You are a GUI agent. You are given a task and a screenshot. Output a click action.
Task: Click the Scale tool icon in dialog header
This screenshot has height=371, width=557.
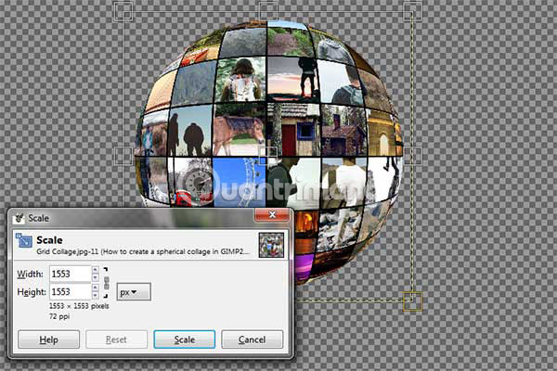(x=24, y=240)
